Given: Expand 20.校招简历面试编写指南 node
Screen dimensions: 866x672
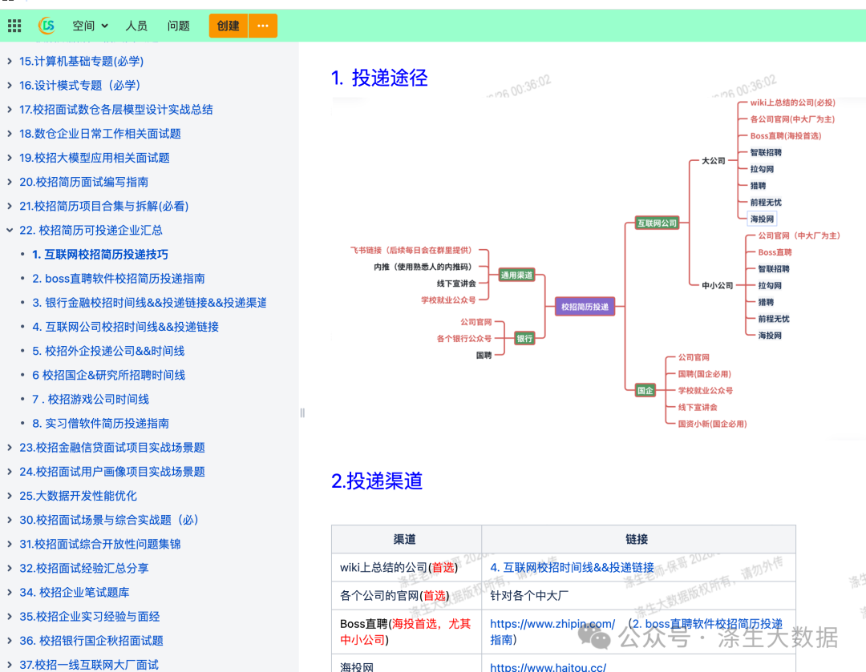Looking at the screenshot, I should click(10, 182).
